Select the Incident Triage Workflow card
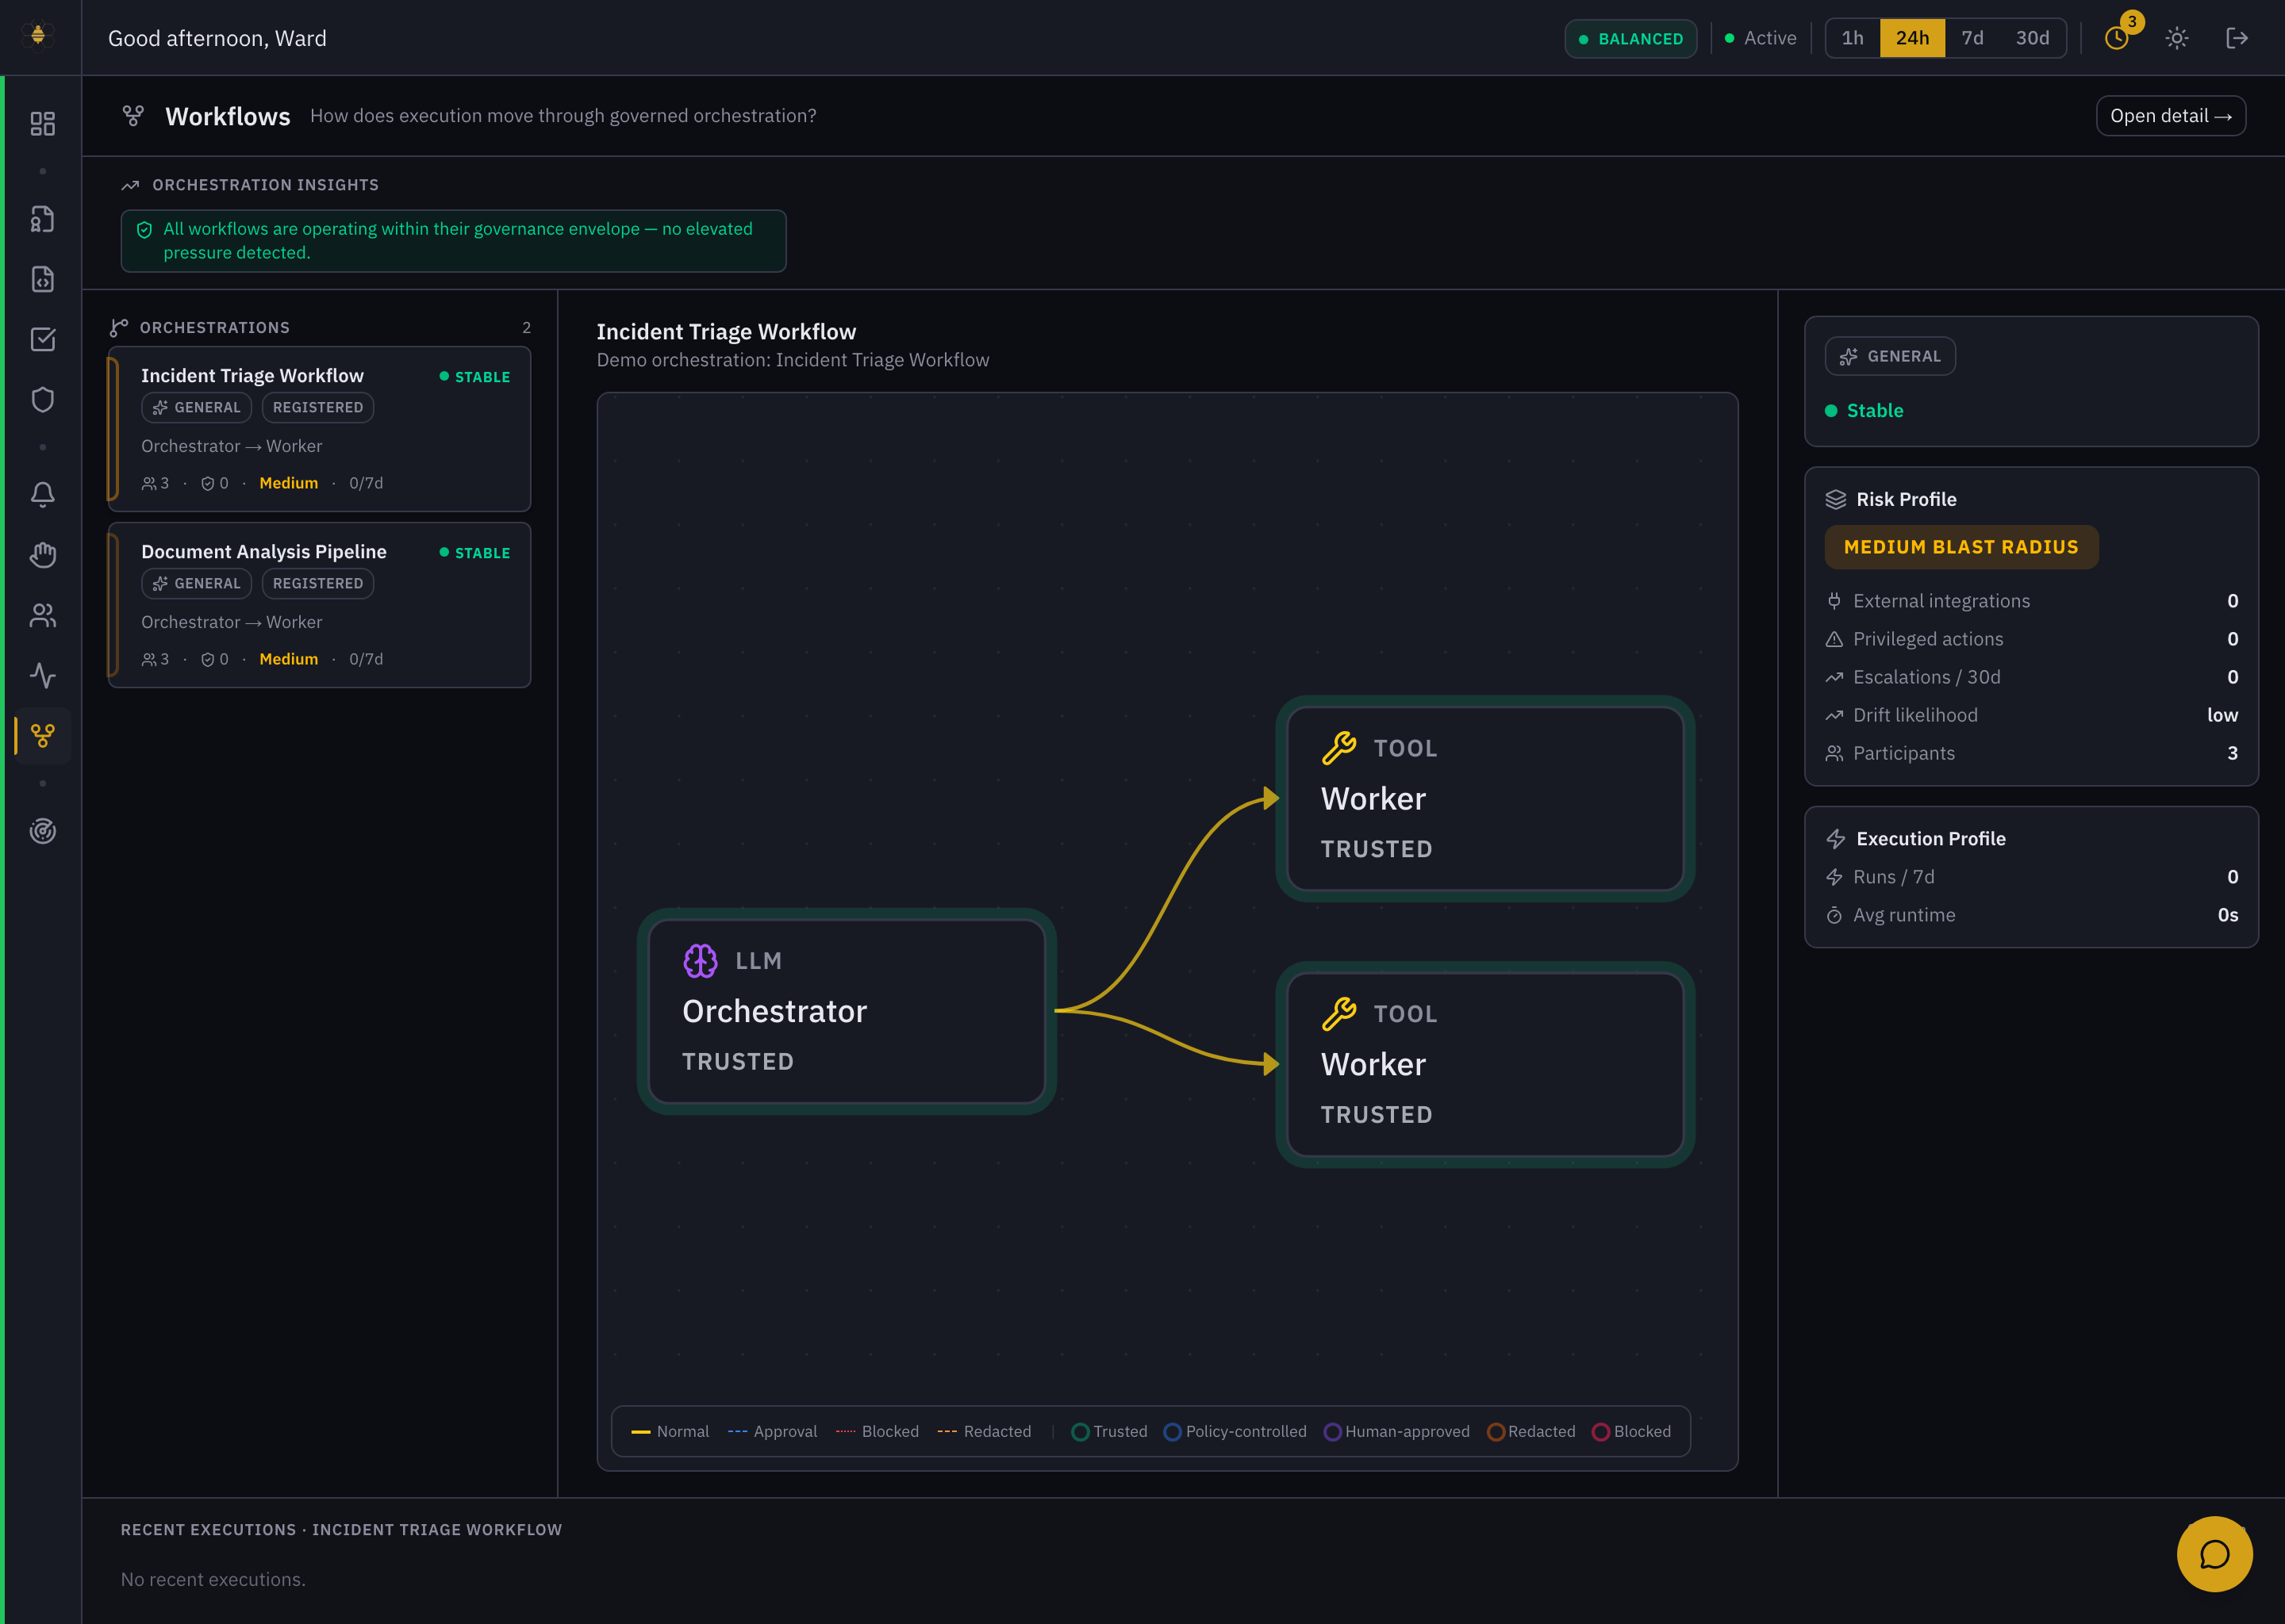The width and height of the screenshot is (2285, 1624). click(x=319, y=429)
